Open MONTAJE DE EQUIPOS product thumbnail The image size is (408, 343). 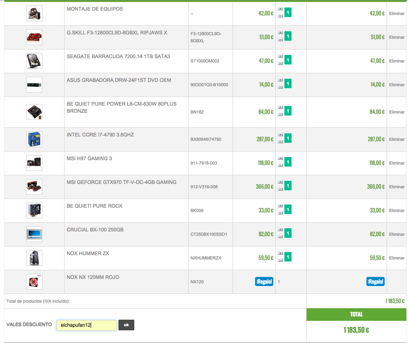tap(34, 13)
